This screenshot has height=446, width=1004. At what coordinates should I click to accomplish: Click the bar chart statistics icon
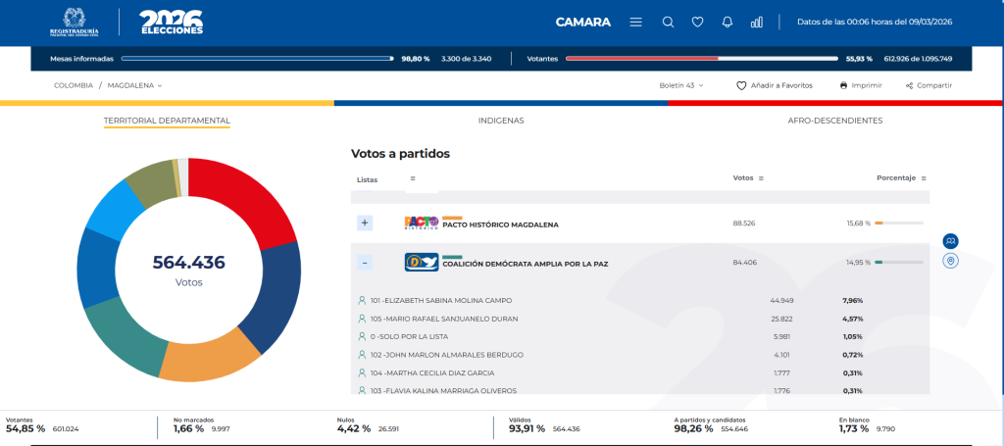[x=756, y=22]
